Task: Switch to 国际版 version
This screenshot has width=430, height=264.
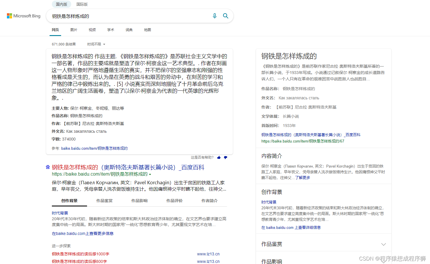Action: coord(82,4)
